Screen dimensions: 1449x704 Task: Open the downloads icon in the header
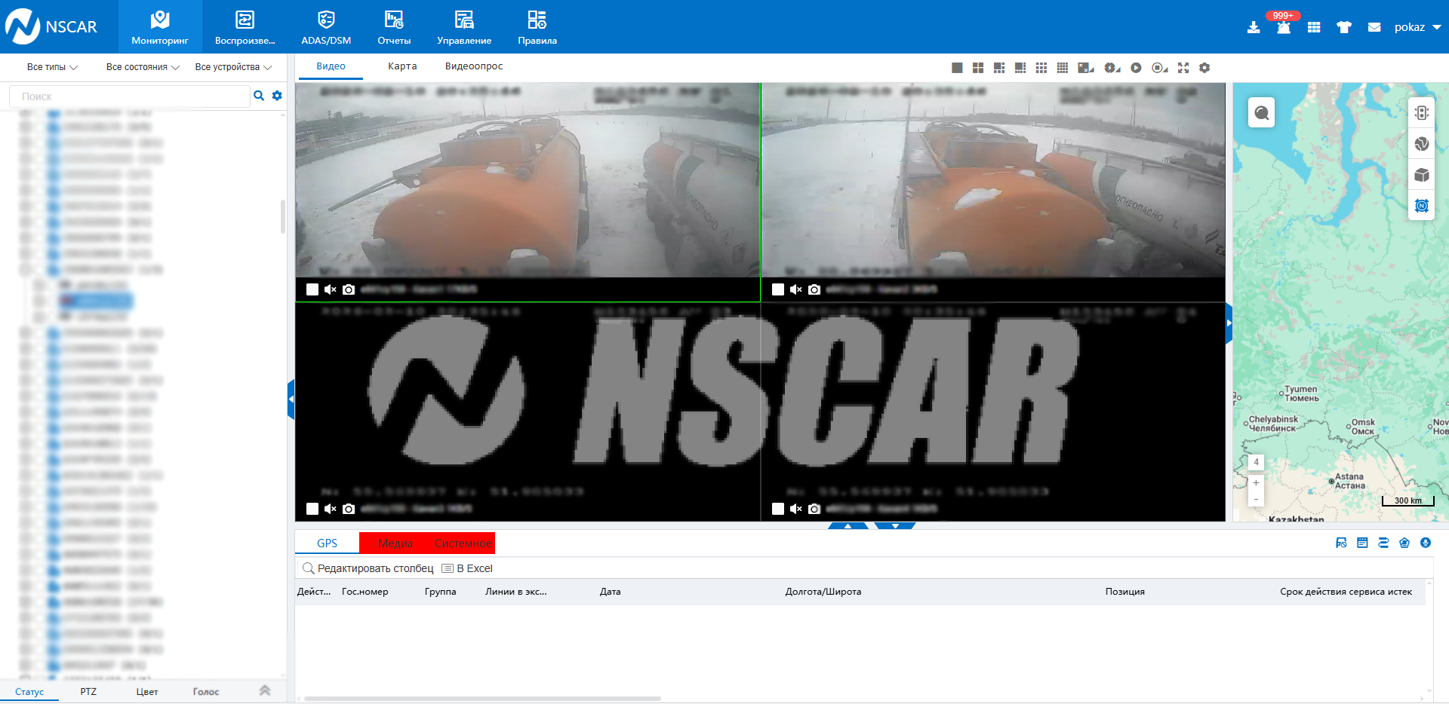tap(1254, 27)
